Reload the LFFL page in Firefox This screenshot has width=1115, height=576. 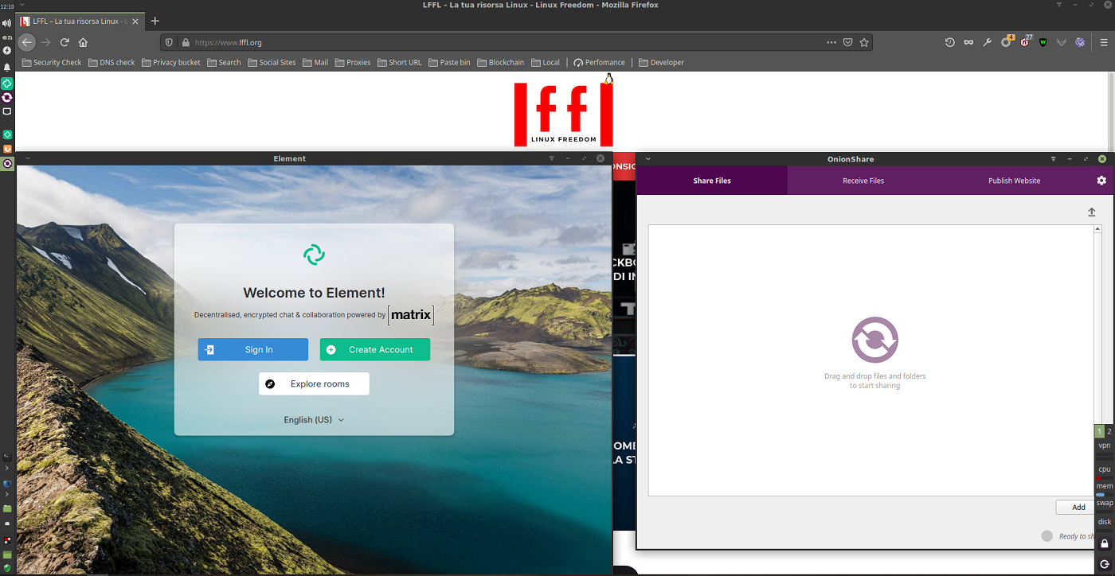(65, 42)
